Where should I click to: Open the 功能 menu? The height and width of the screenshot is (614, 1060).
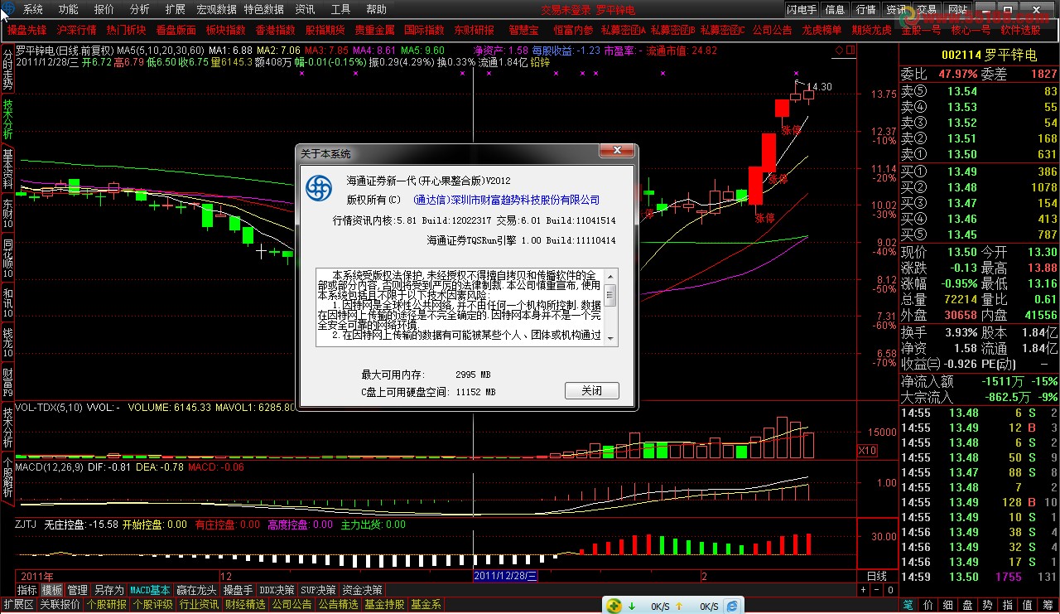[69, 10]
